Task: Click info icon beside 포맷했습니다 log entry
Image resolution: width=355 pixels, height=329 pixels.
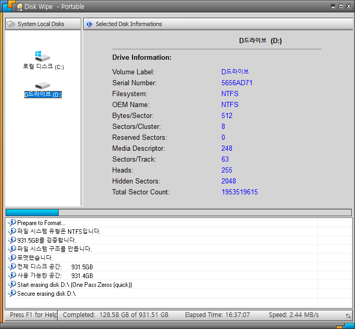Action: point(12,258)
